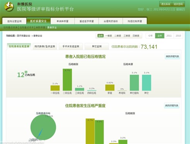Click the 养老院 source label

[x=122, y=93]
